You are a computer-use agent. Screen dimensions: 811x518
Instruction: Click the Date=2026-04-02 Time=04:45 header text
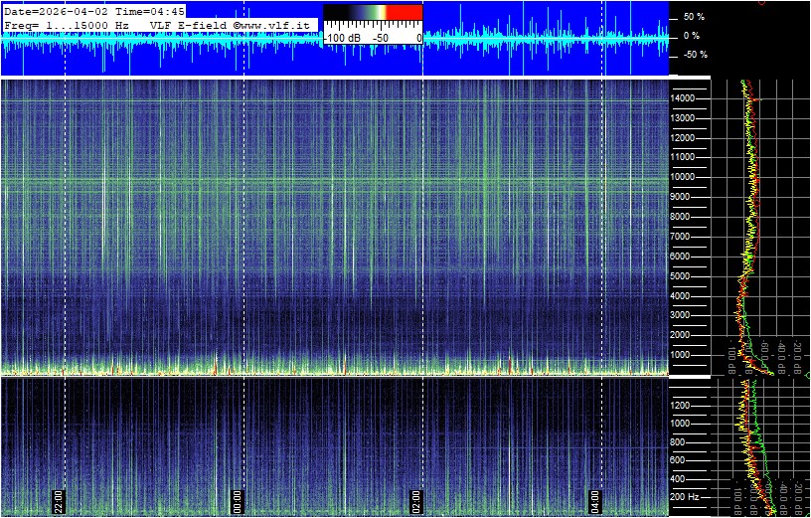click(x=94, y=12)
